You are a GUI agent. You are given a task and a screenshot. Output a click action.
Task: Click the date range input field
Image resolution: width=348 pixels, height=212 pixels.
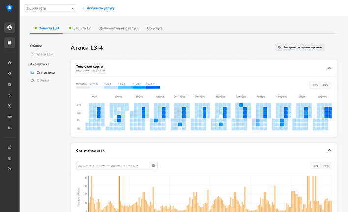(113, 165)
